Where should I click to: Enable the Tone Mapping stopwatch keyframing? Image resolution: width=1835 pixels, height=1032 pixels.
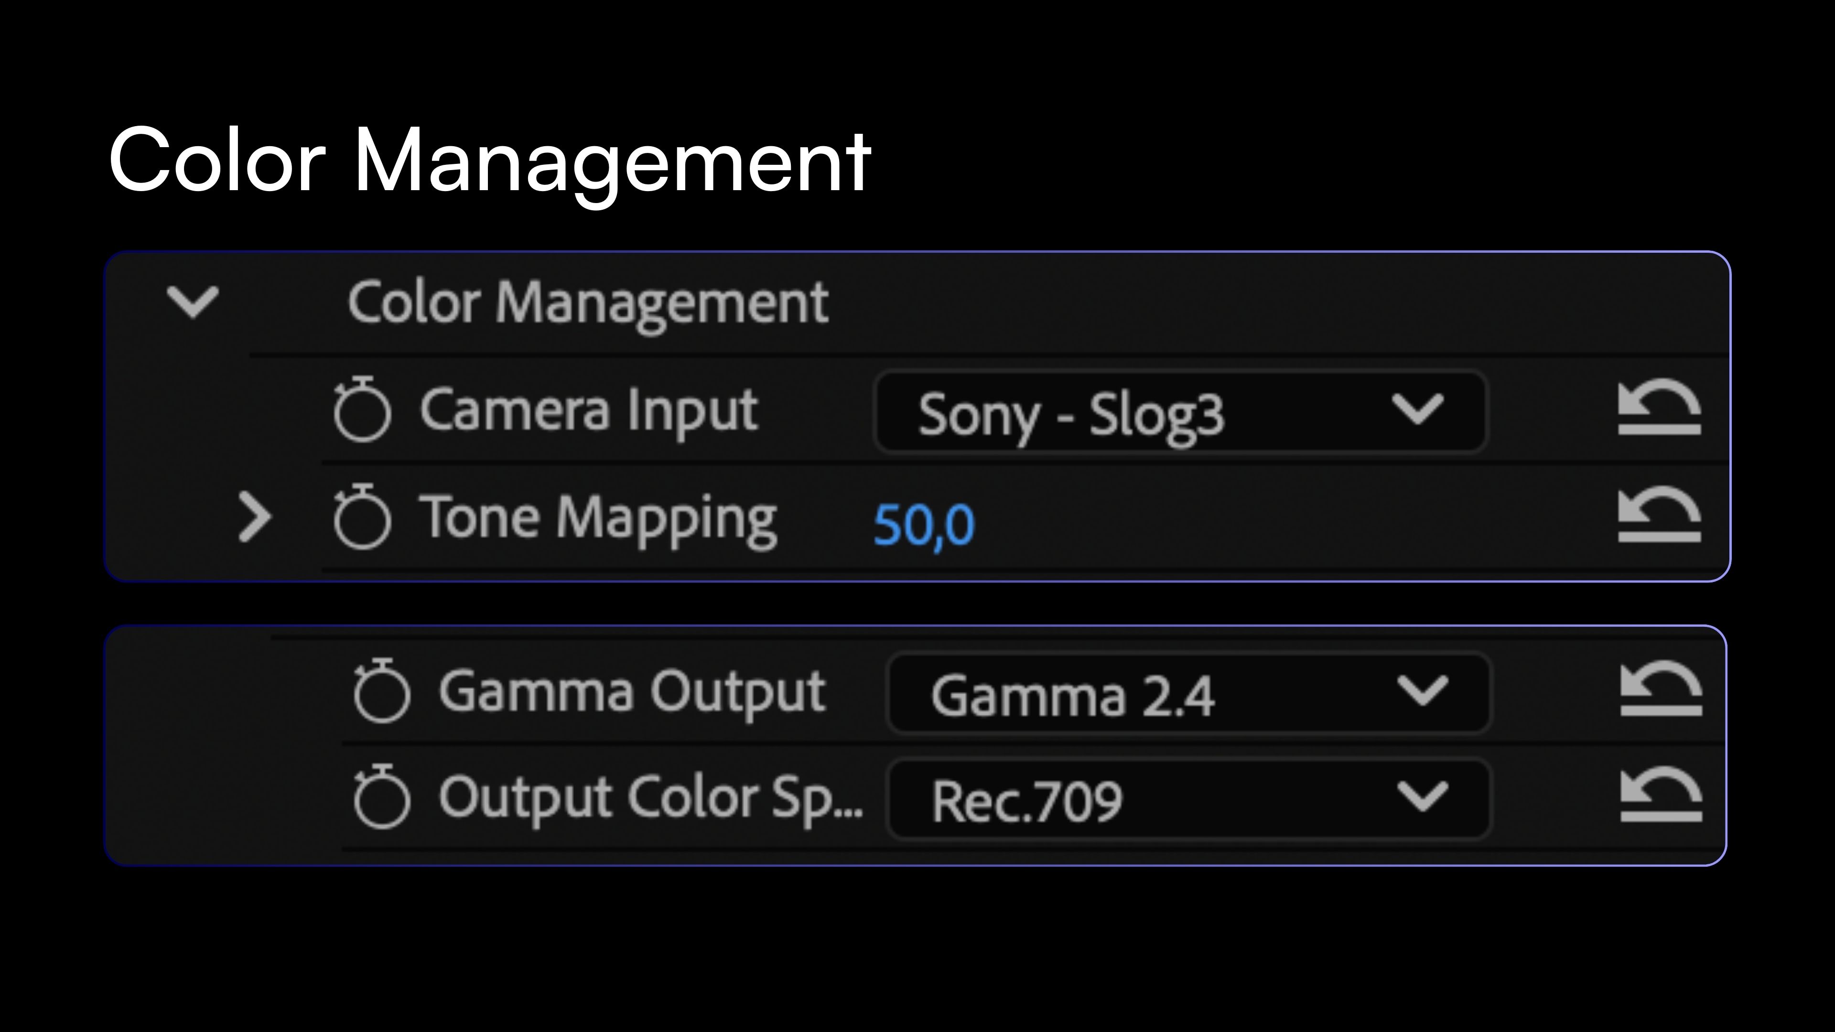(x=362, y=517)
